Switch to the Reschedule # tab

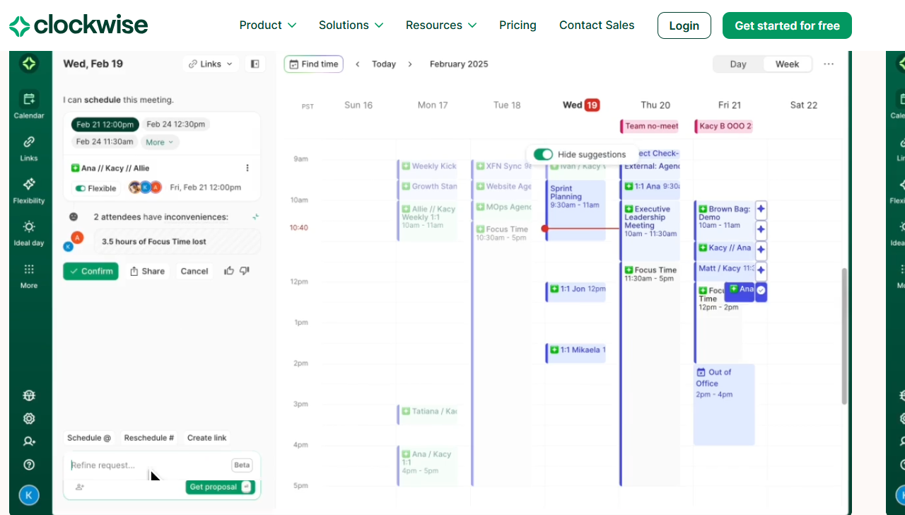point(148,437)
